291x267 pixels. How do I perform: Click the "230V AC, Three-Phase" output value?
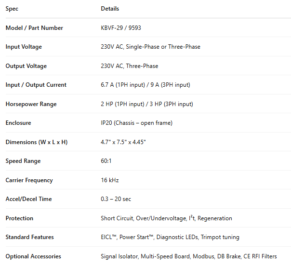129,66
